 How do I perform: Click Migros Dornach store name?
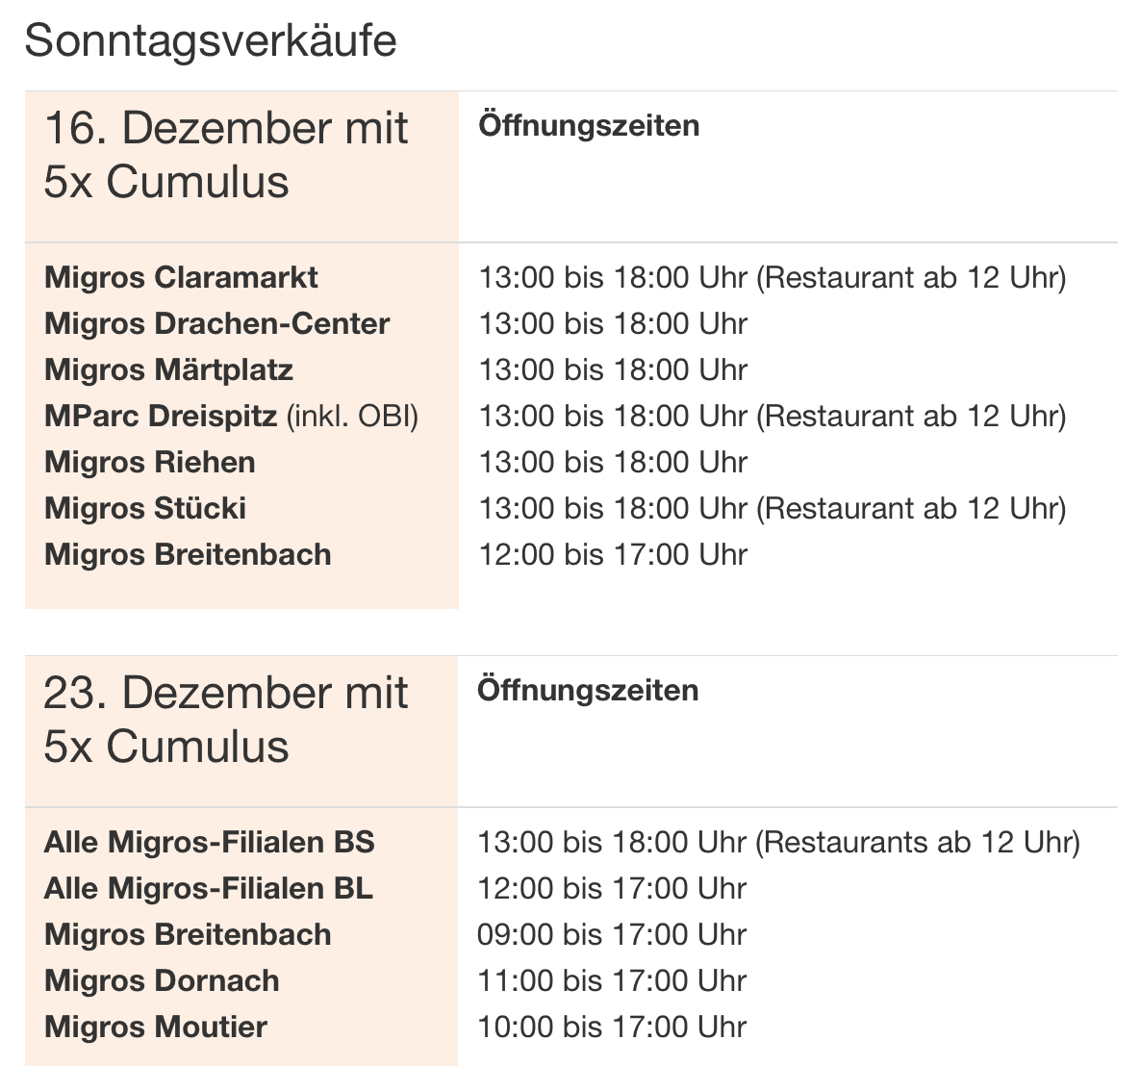tap(162, 980)
